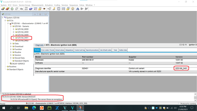Screen dimensions: 197x111
Task: Click the grey disconnect plug toolbar icon
Action: pos(86,9)
